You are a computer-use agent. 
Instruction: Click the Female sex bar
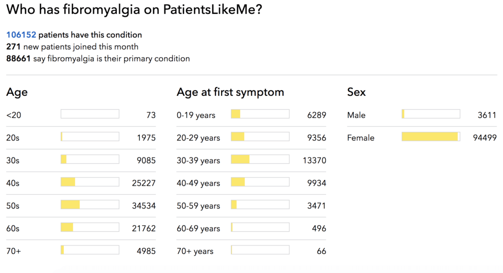click(x=431, y=137)
